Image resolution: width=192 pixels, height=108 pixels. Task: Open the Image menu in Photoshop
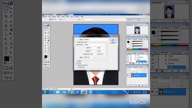(x=54, y=16)
